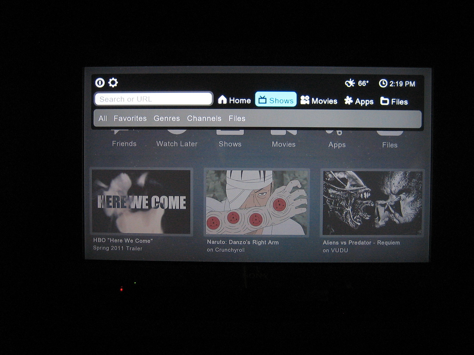Play the Here We Come thumbnail

tap(141, 202)
